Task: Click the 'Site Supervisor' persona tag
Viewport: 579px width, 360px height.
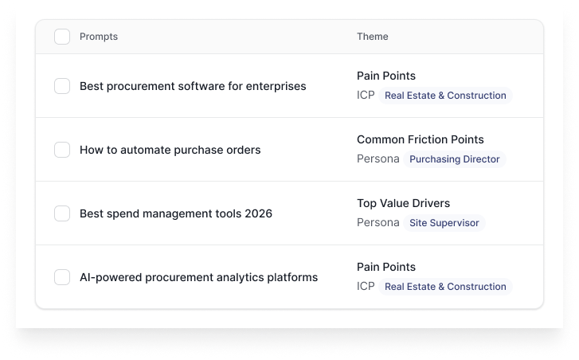Action: [444, 223]
